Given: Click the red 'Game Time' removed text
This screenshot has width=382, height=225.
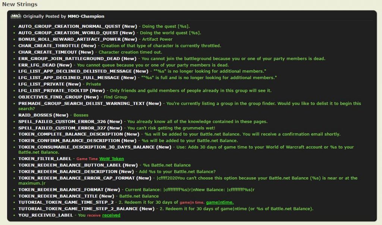Looking at the screenshot, I should (x=87, y=159).
